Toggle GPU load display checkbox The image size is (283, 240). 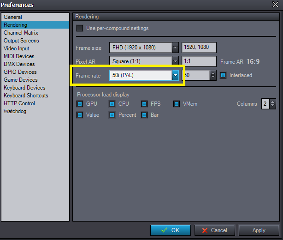[80, 104]
